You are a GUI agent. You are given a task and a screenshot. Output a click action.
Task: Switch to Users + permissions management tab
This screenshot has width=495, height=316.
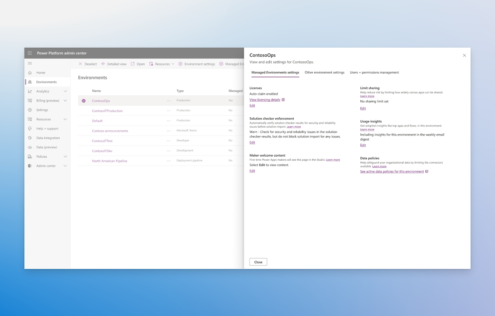click(x=374, y=73)
